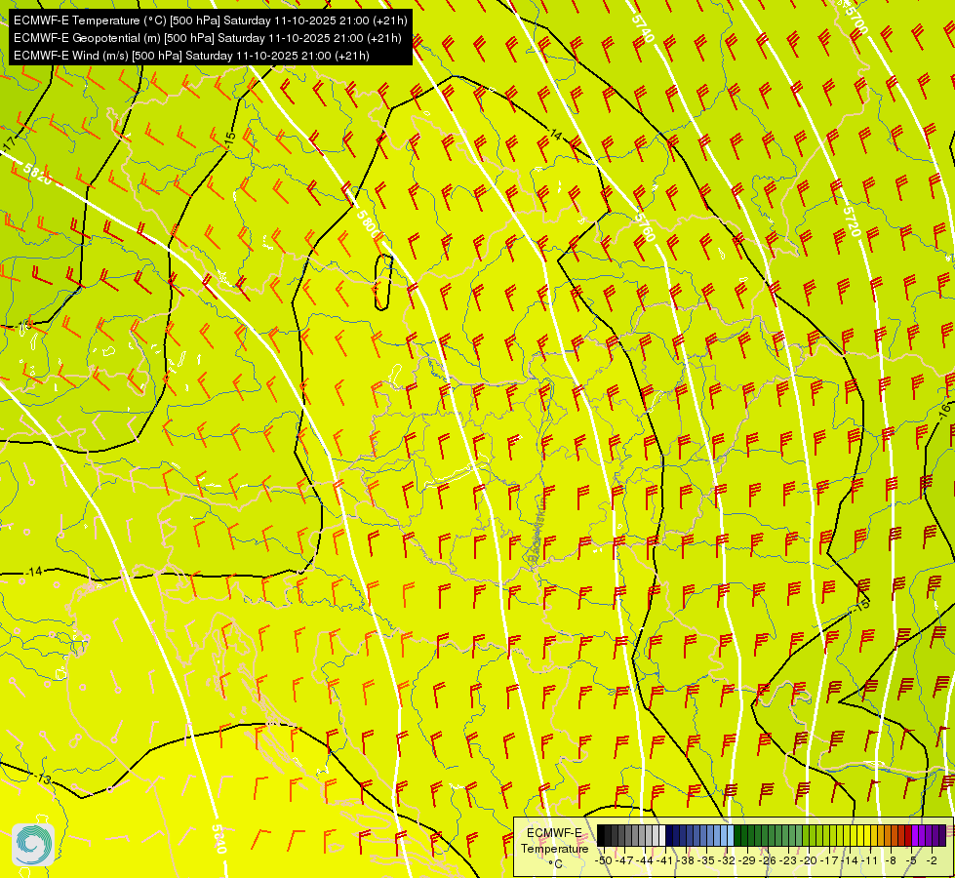The image size is (955, 878).
Task: Select the ECMWF-E Geopotential 500 hPa title line
Action: pyautogui.click(x=207, y=38)
